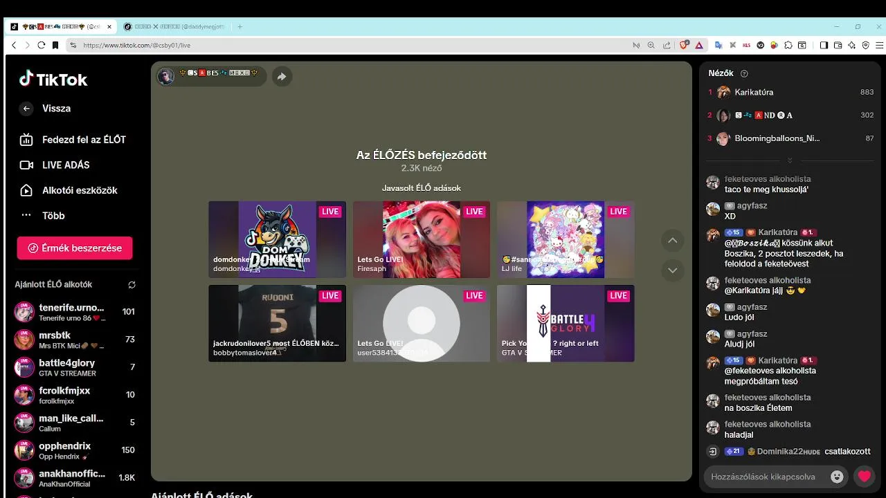
Task: Click the share page icon in address bar
Action: [667, 45]
